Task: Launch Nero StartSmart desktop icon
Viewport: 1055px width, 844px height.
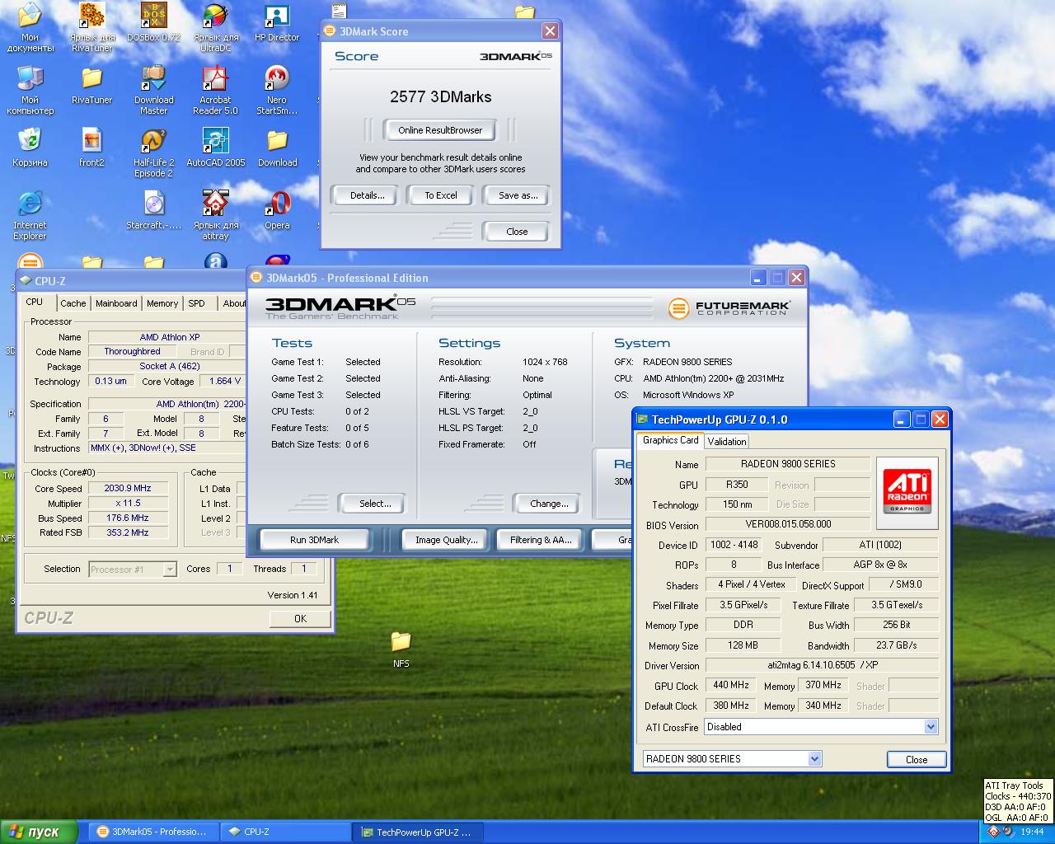Action: [277, 78]
